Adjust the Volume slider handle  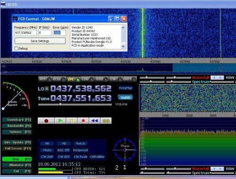coord(60,104)
